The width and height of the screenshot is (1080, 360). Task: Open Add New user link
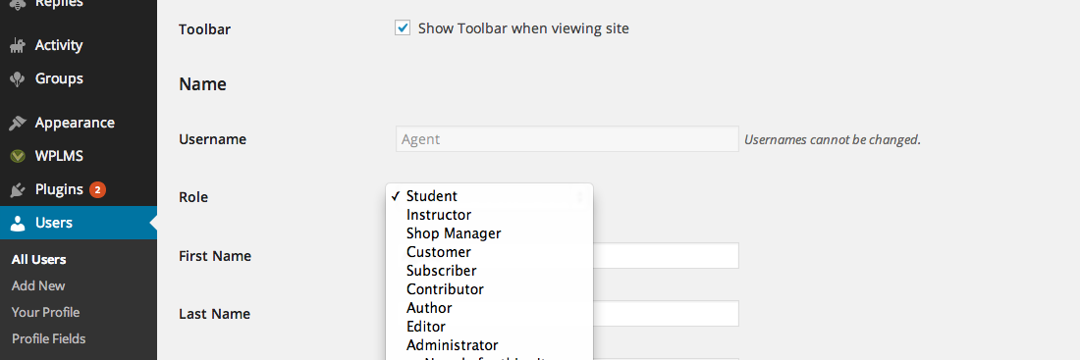(x=38, y=285)
